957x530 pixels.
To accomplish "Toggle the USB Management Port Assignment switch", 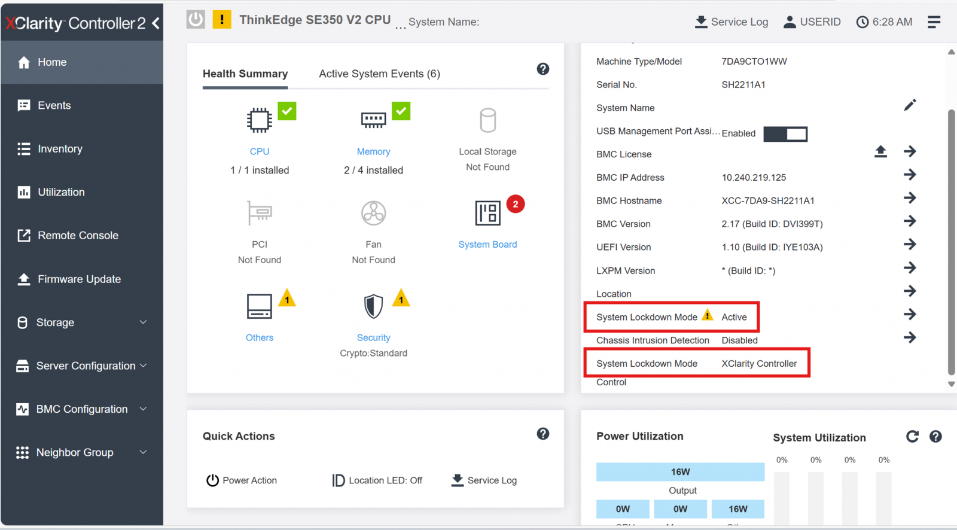I will point(785,134).
